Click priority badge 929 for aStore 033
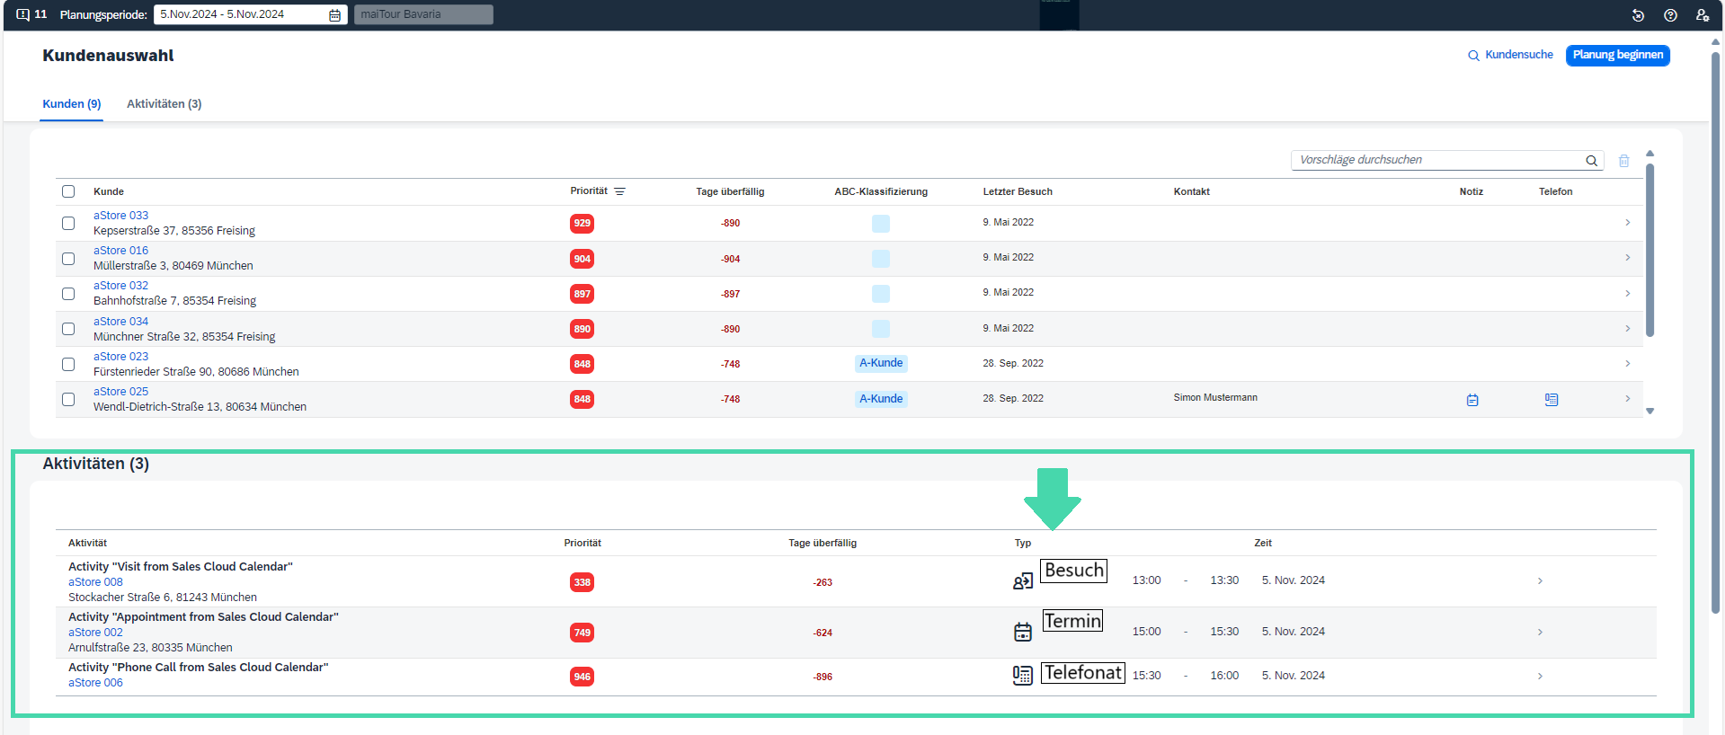Screen dimensions: 1725x735 (x=582, y=223)
